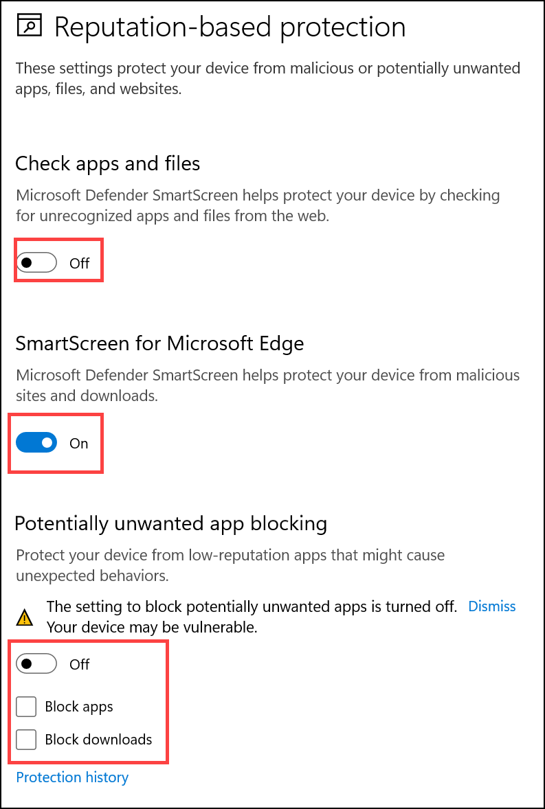Click the Check apps and files heading
The width and height of the screenshot is (545, 809).
[107, 163]
